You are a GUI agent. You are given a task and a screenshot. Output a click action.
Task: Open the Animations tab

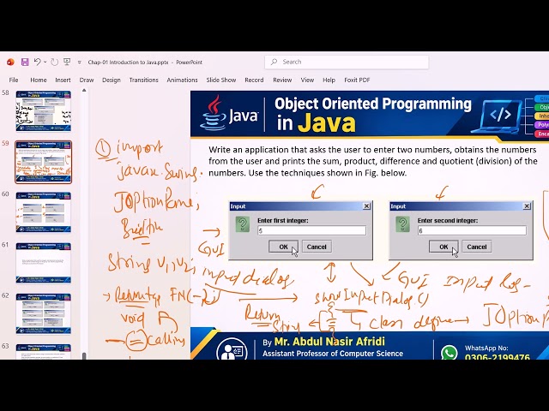(182, 80)
